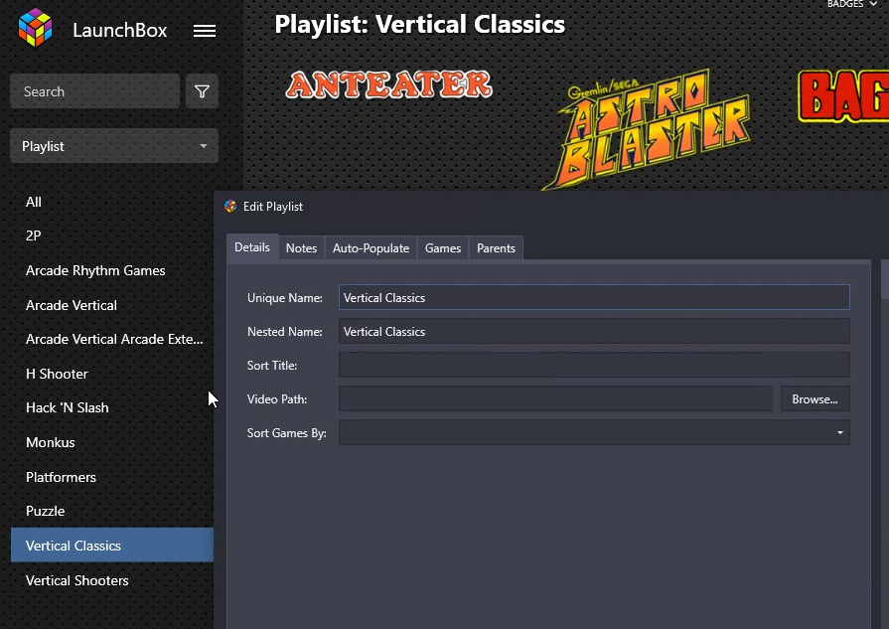Select the Arcade Vertical playlist
This screenshot has height=629, width=889.
click(x=112, y=305)
